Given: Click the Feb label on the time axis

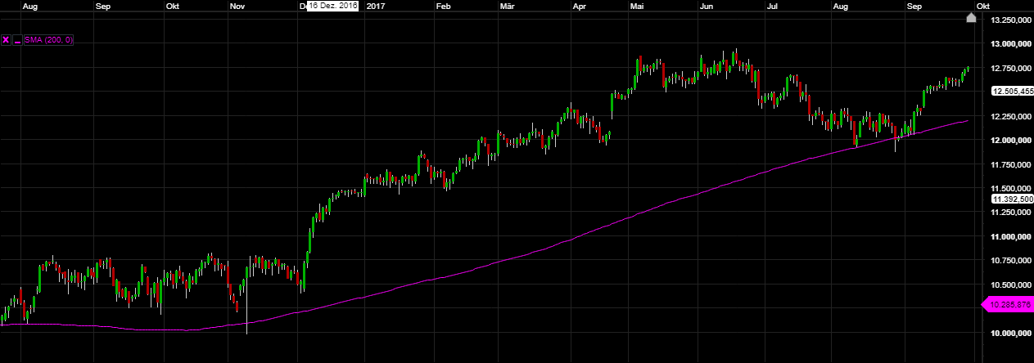Looking at the screenshot, I should pyautogui.click(x=444, y=7).
